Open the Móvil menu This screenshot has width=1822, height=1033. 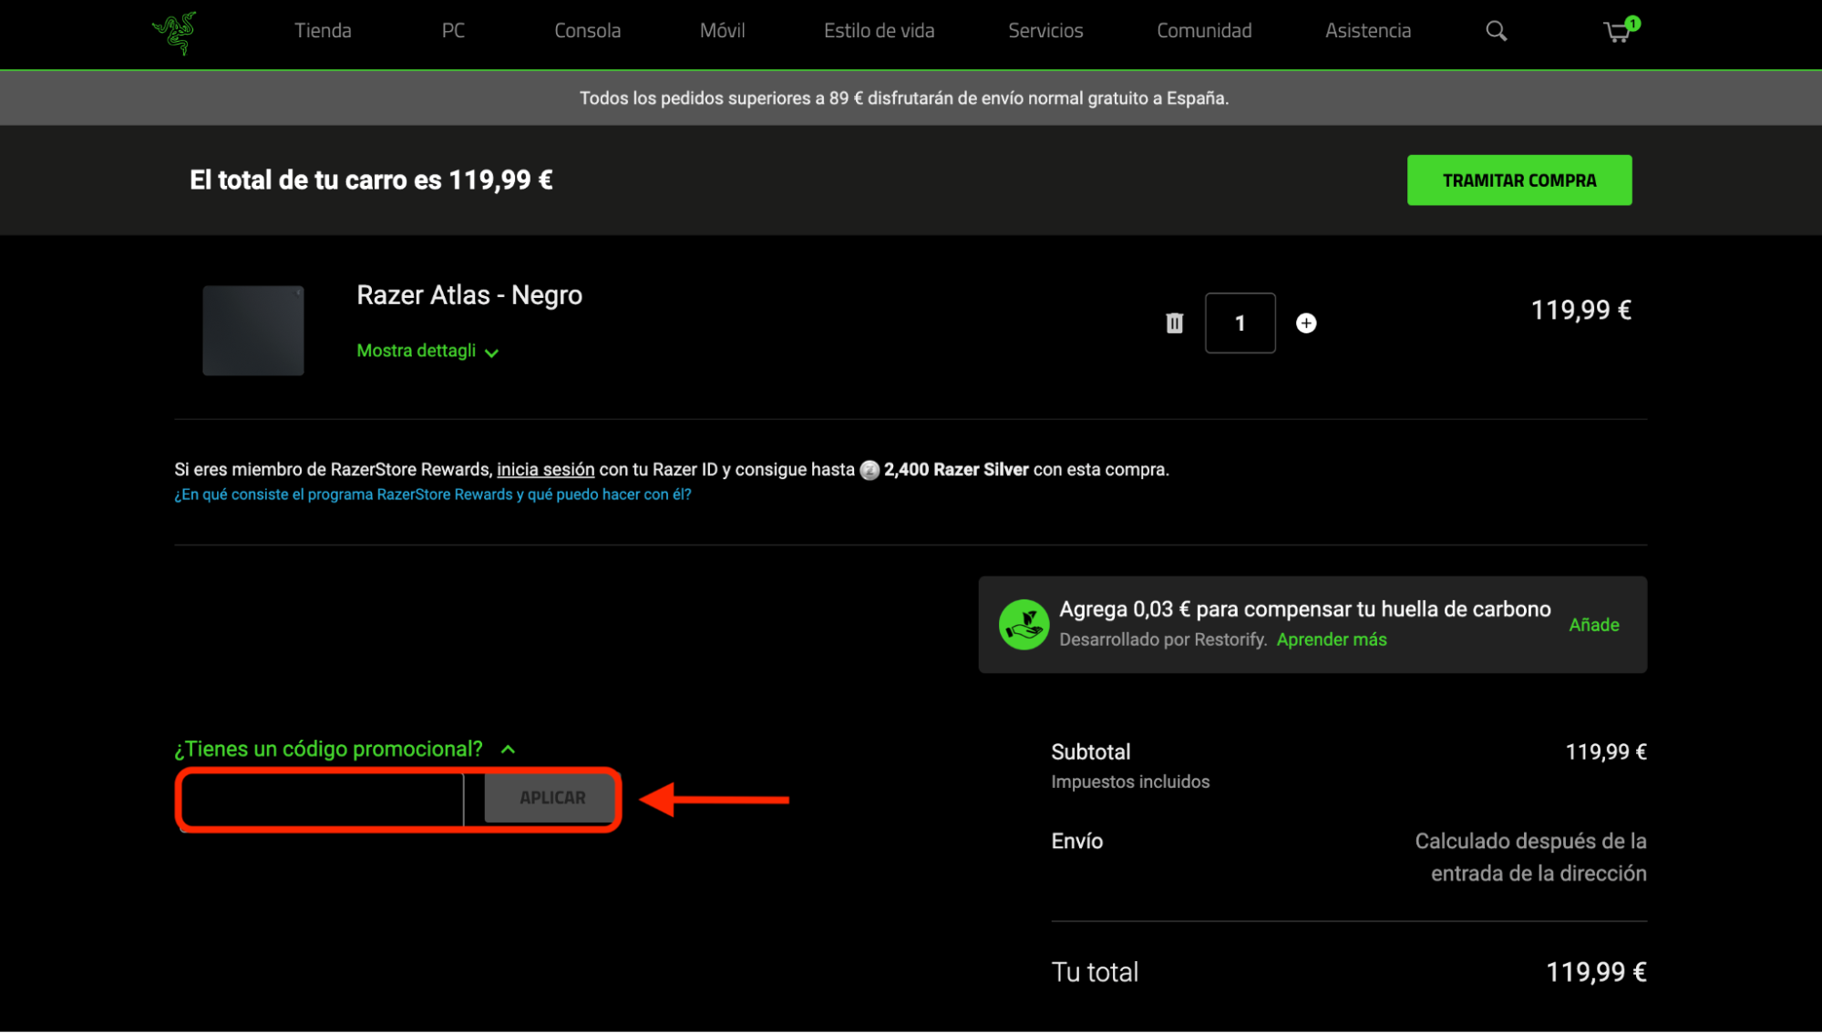[722, 31]
